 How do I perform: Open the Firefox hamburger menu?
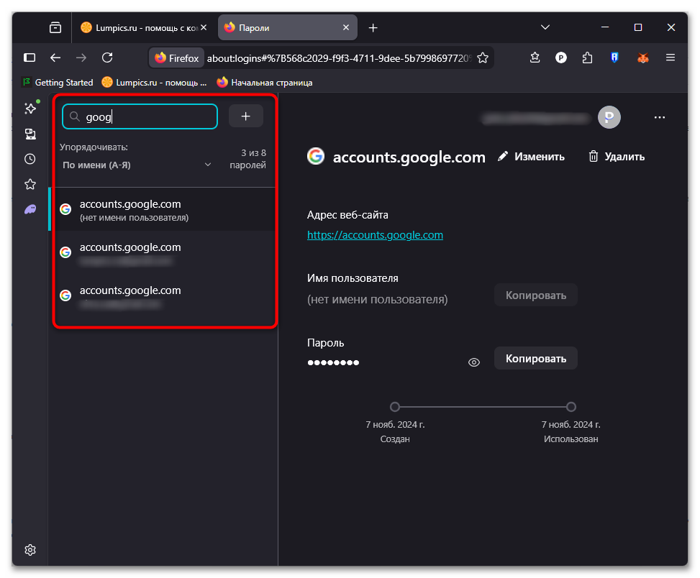click(x=670, y=58)
